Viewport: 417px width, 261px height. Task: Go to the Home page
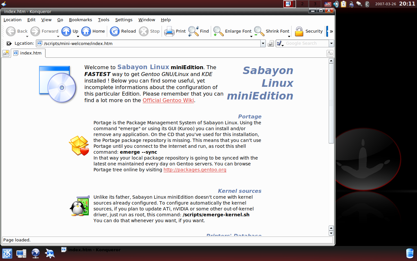click(x=93, y=31)
